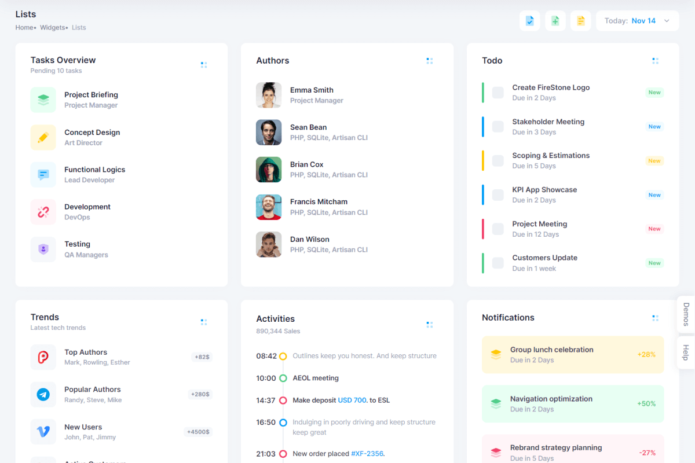Click the Testing shield icon
Screen dimensions: 695x463
pyautogui.click(x=43, y=249)
